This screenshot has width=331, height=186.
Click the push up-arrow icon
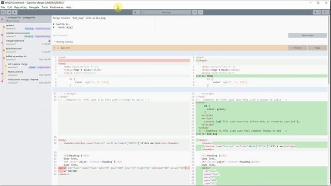tap(324, 12)
